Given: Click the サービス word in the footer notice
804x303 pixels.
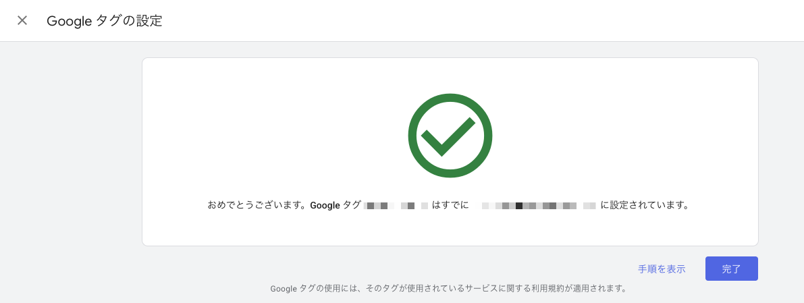Looking at the screenshot, I should tap(481, 289).
